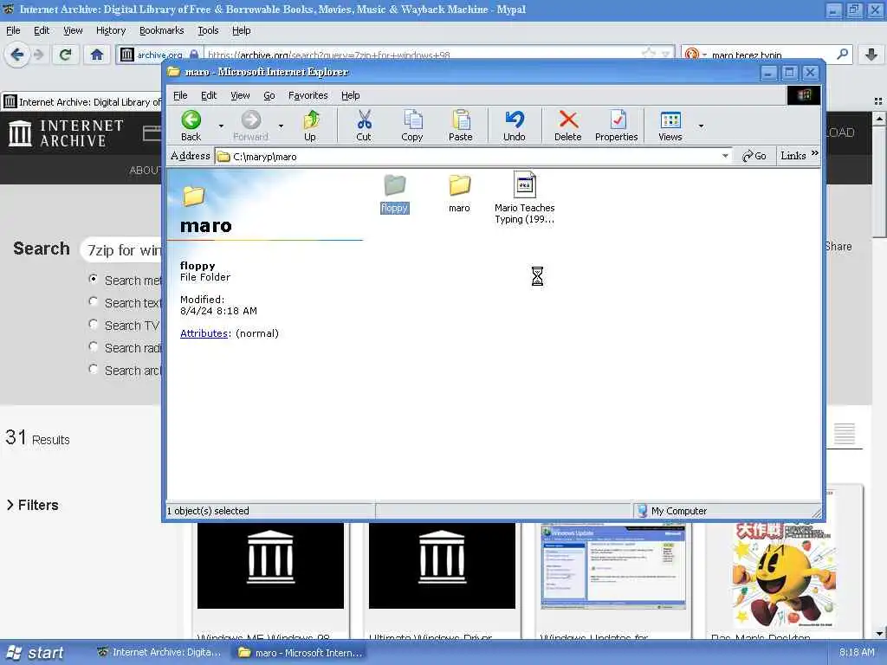Click Mypal page scrollbar down arrow
Screen dimensions: 887x665
(x=879, y=633)
